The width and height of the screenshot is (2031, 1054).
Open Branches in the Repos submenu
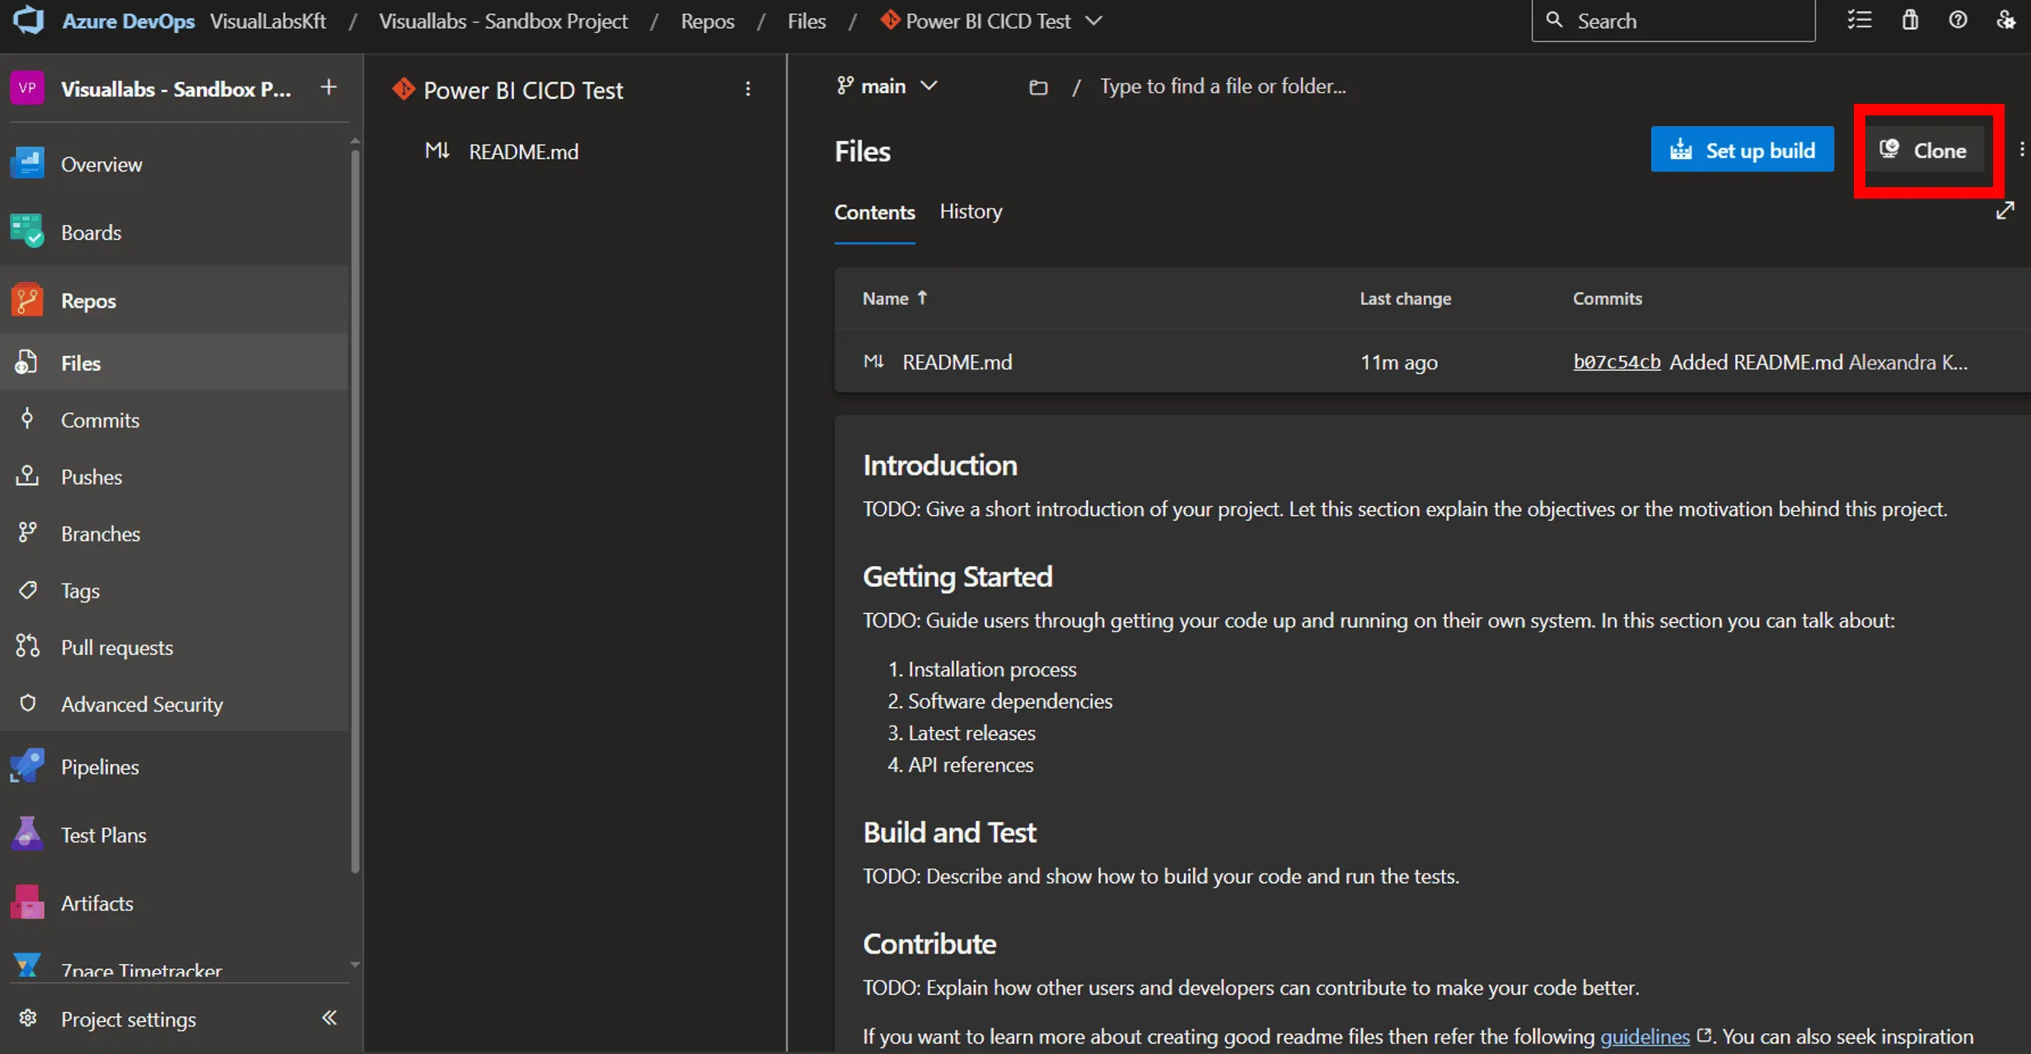click(x=175, y=533)
